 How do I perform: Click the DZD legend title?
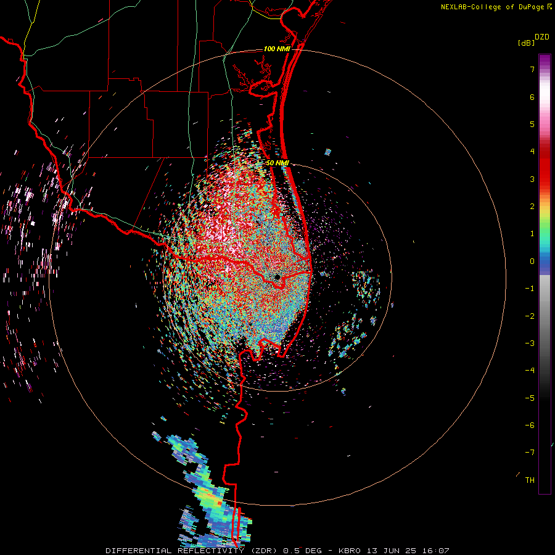(542, 37)
